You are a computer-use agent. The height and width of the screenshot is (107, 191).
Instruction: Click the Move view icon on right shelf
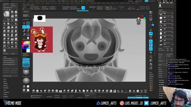click(x=151, y=60)
